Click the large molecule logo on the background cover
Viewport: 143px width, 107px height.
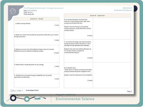[26, 98]
